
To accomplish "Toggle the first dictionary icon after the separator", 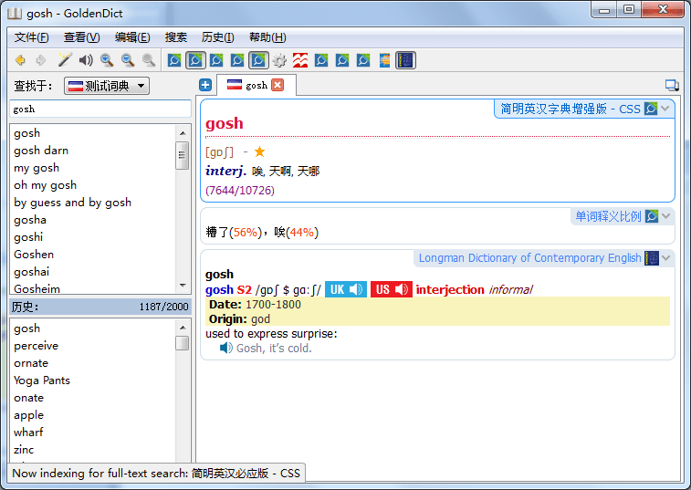I will pos(174,60).
